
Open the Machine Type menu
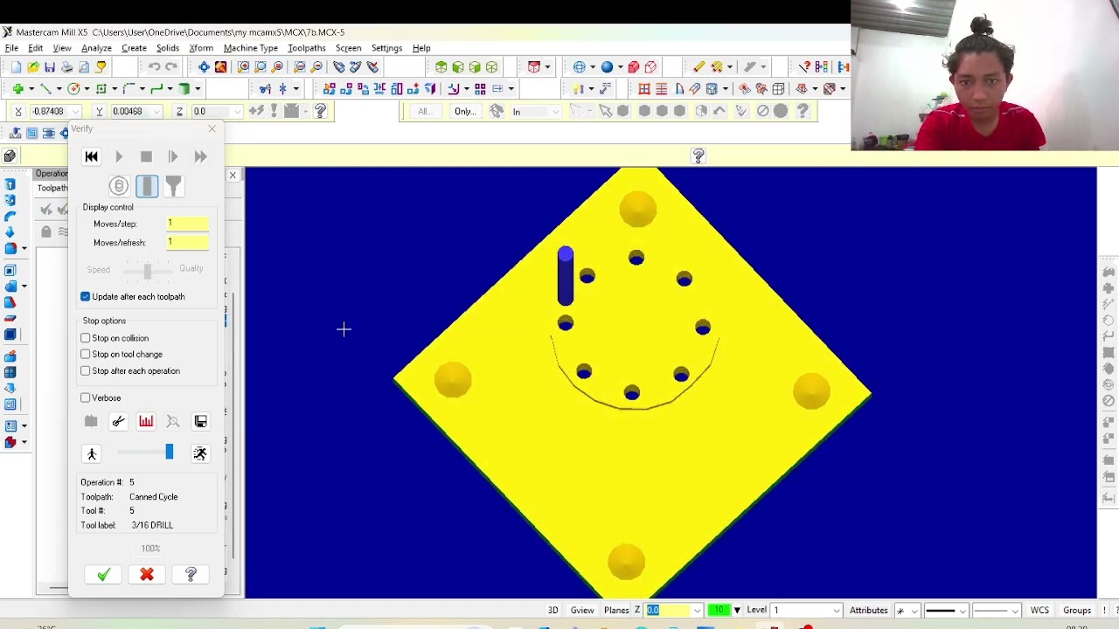[x=250, y=48]
